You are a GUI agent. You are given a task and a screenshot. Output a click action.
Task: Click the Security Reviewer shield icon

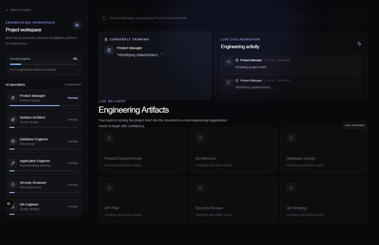(x=13, y=185)
